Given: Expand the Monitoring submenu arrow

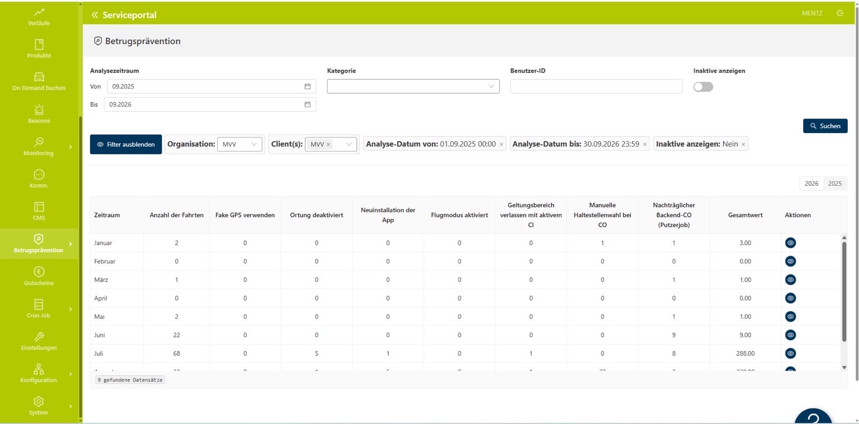Looking at the screenshot, I should tap(70, 147).
